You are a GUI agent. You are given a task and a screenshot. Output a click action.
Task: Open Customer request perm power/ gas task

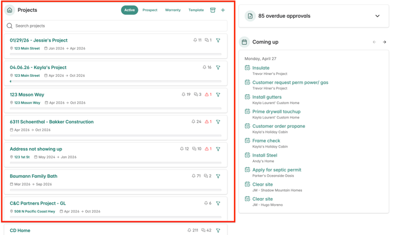coord(290,83)
